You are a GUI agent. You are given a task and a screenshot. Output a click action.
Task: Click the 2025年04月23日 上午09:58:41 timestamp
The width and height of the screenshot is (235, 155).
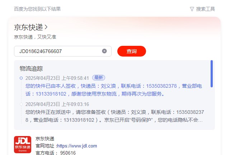point(57,78)
